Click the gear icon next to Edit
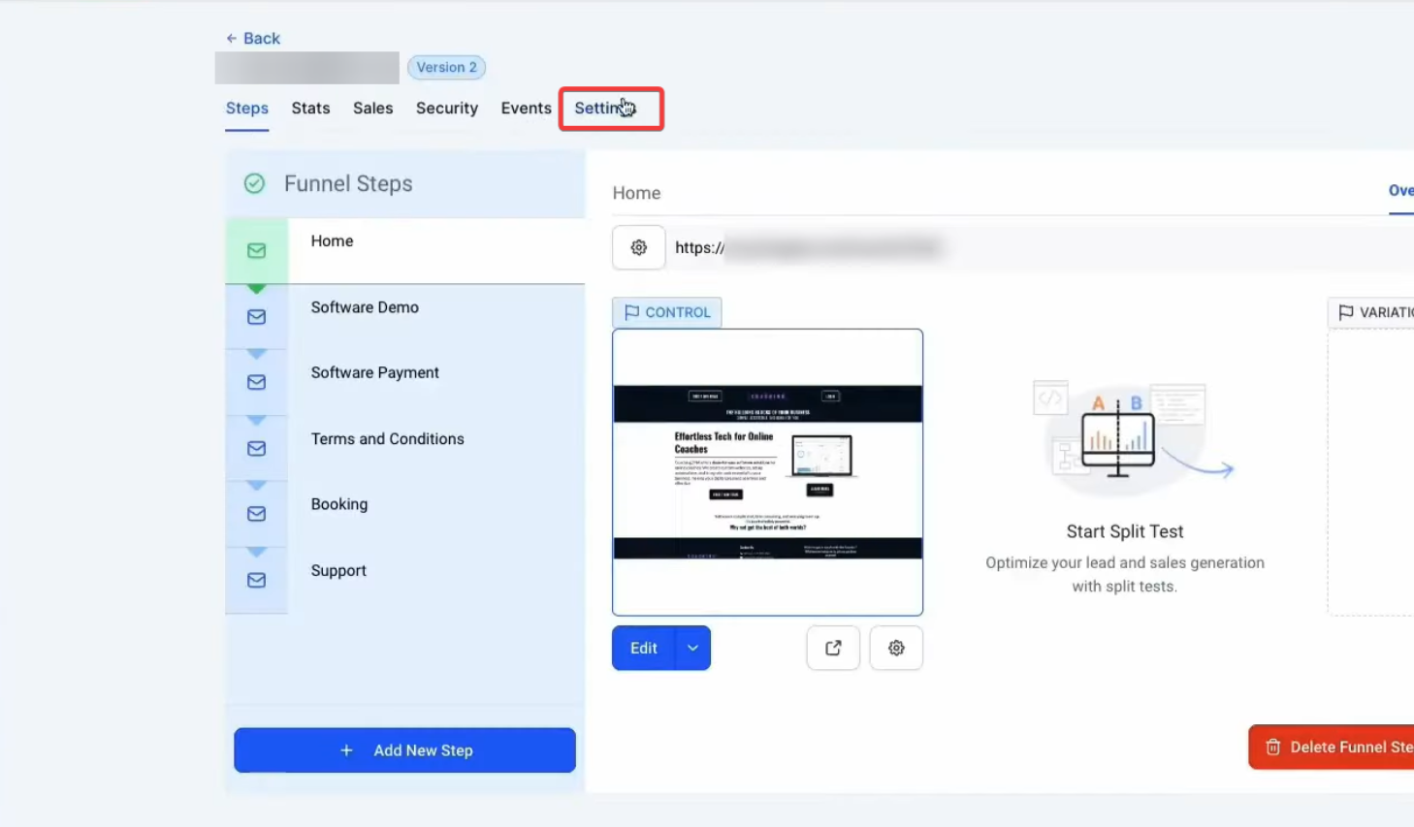The height and width of the screenshot is (827, 1414). [x=896, y=648]
